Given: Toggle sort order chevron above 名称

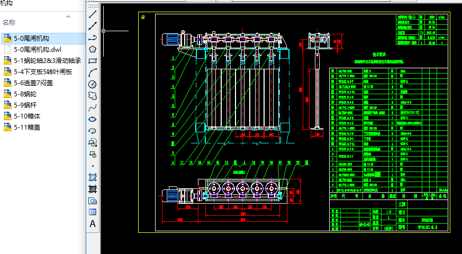Looking at the screenshot, I should (x=69, y=16).
